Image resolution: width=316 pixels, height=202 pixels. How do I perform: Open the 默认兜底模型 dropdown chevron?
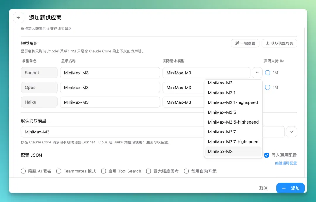pos(291,132)
